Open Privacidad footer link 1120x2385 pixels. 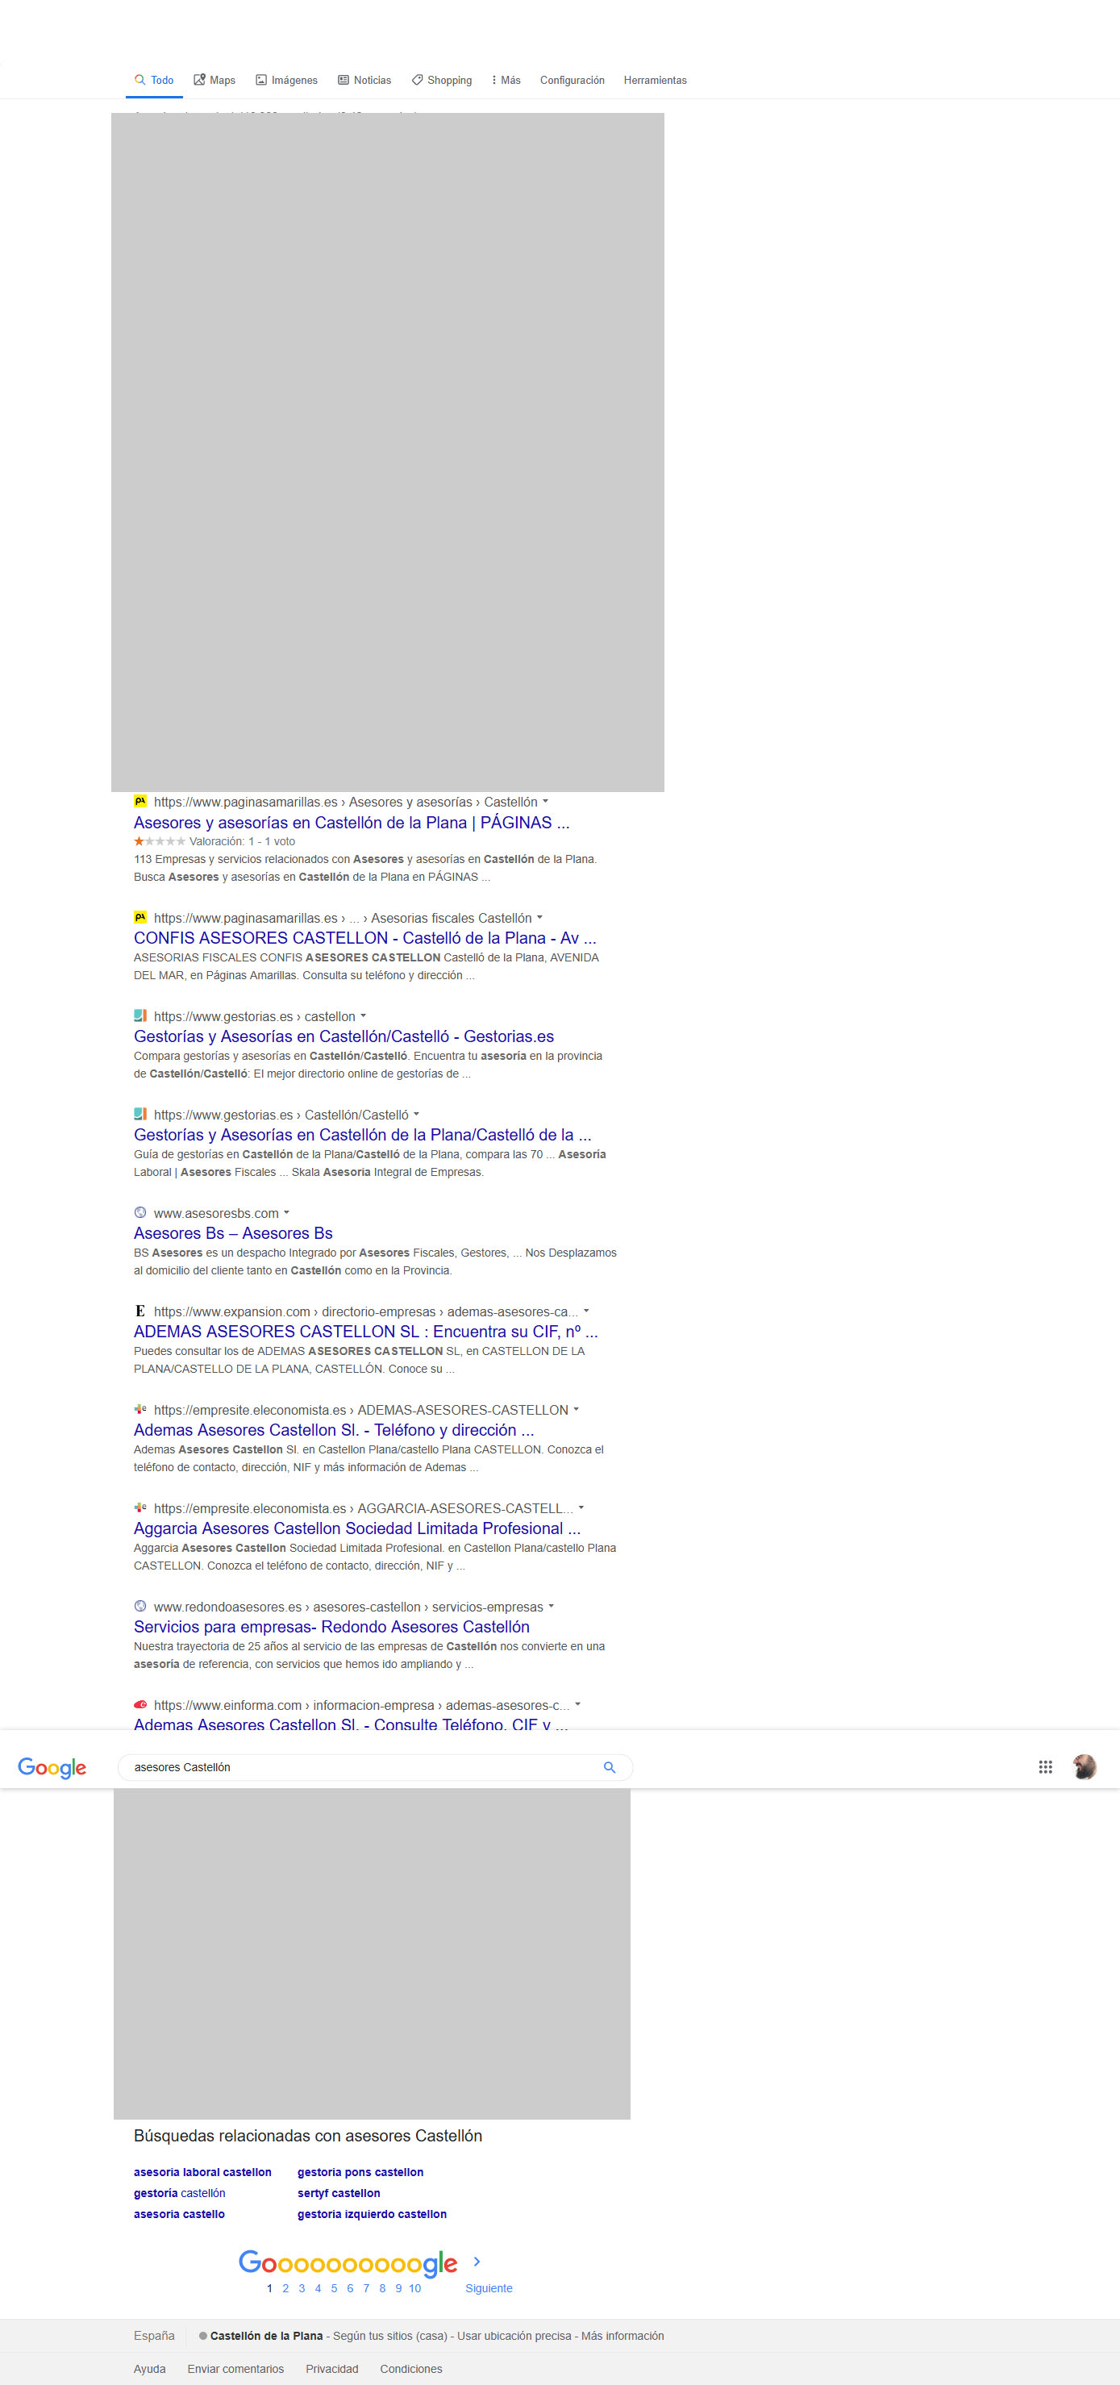[x=331, y=2369]
